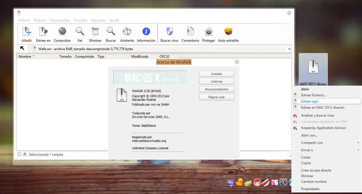Open the pink-hooded girl dock icon
This screenshot has width=362, height=194.
point(257,182)
